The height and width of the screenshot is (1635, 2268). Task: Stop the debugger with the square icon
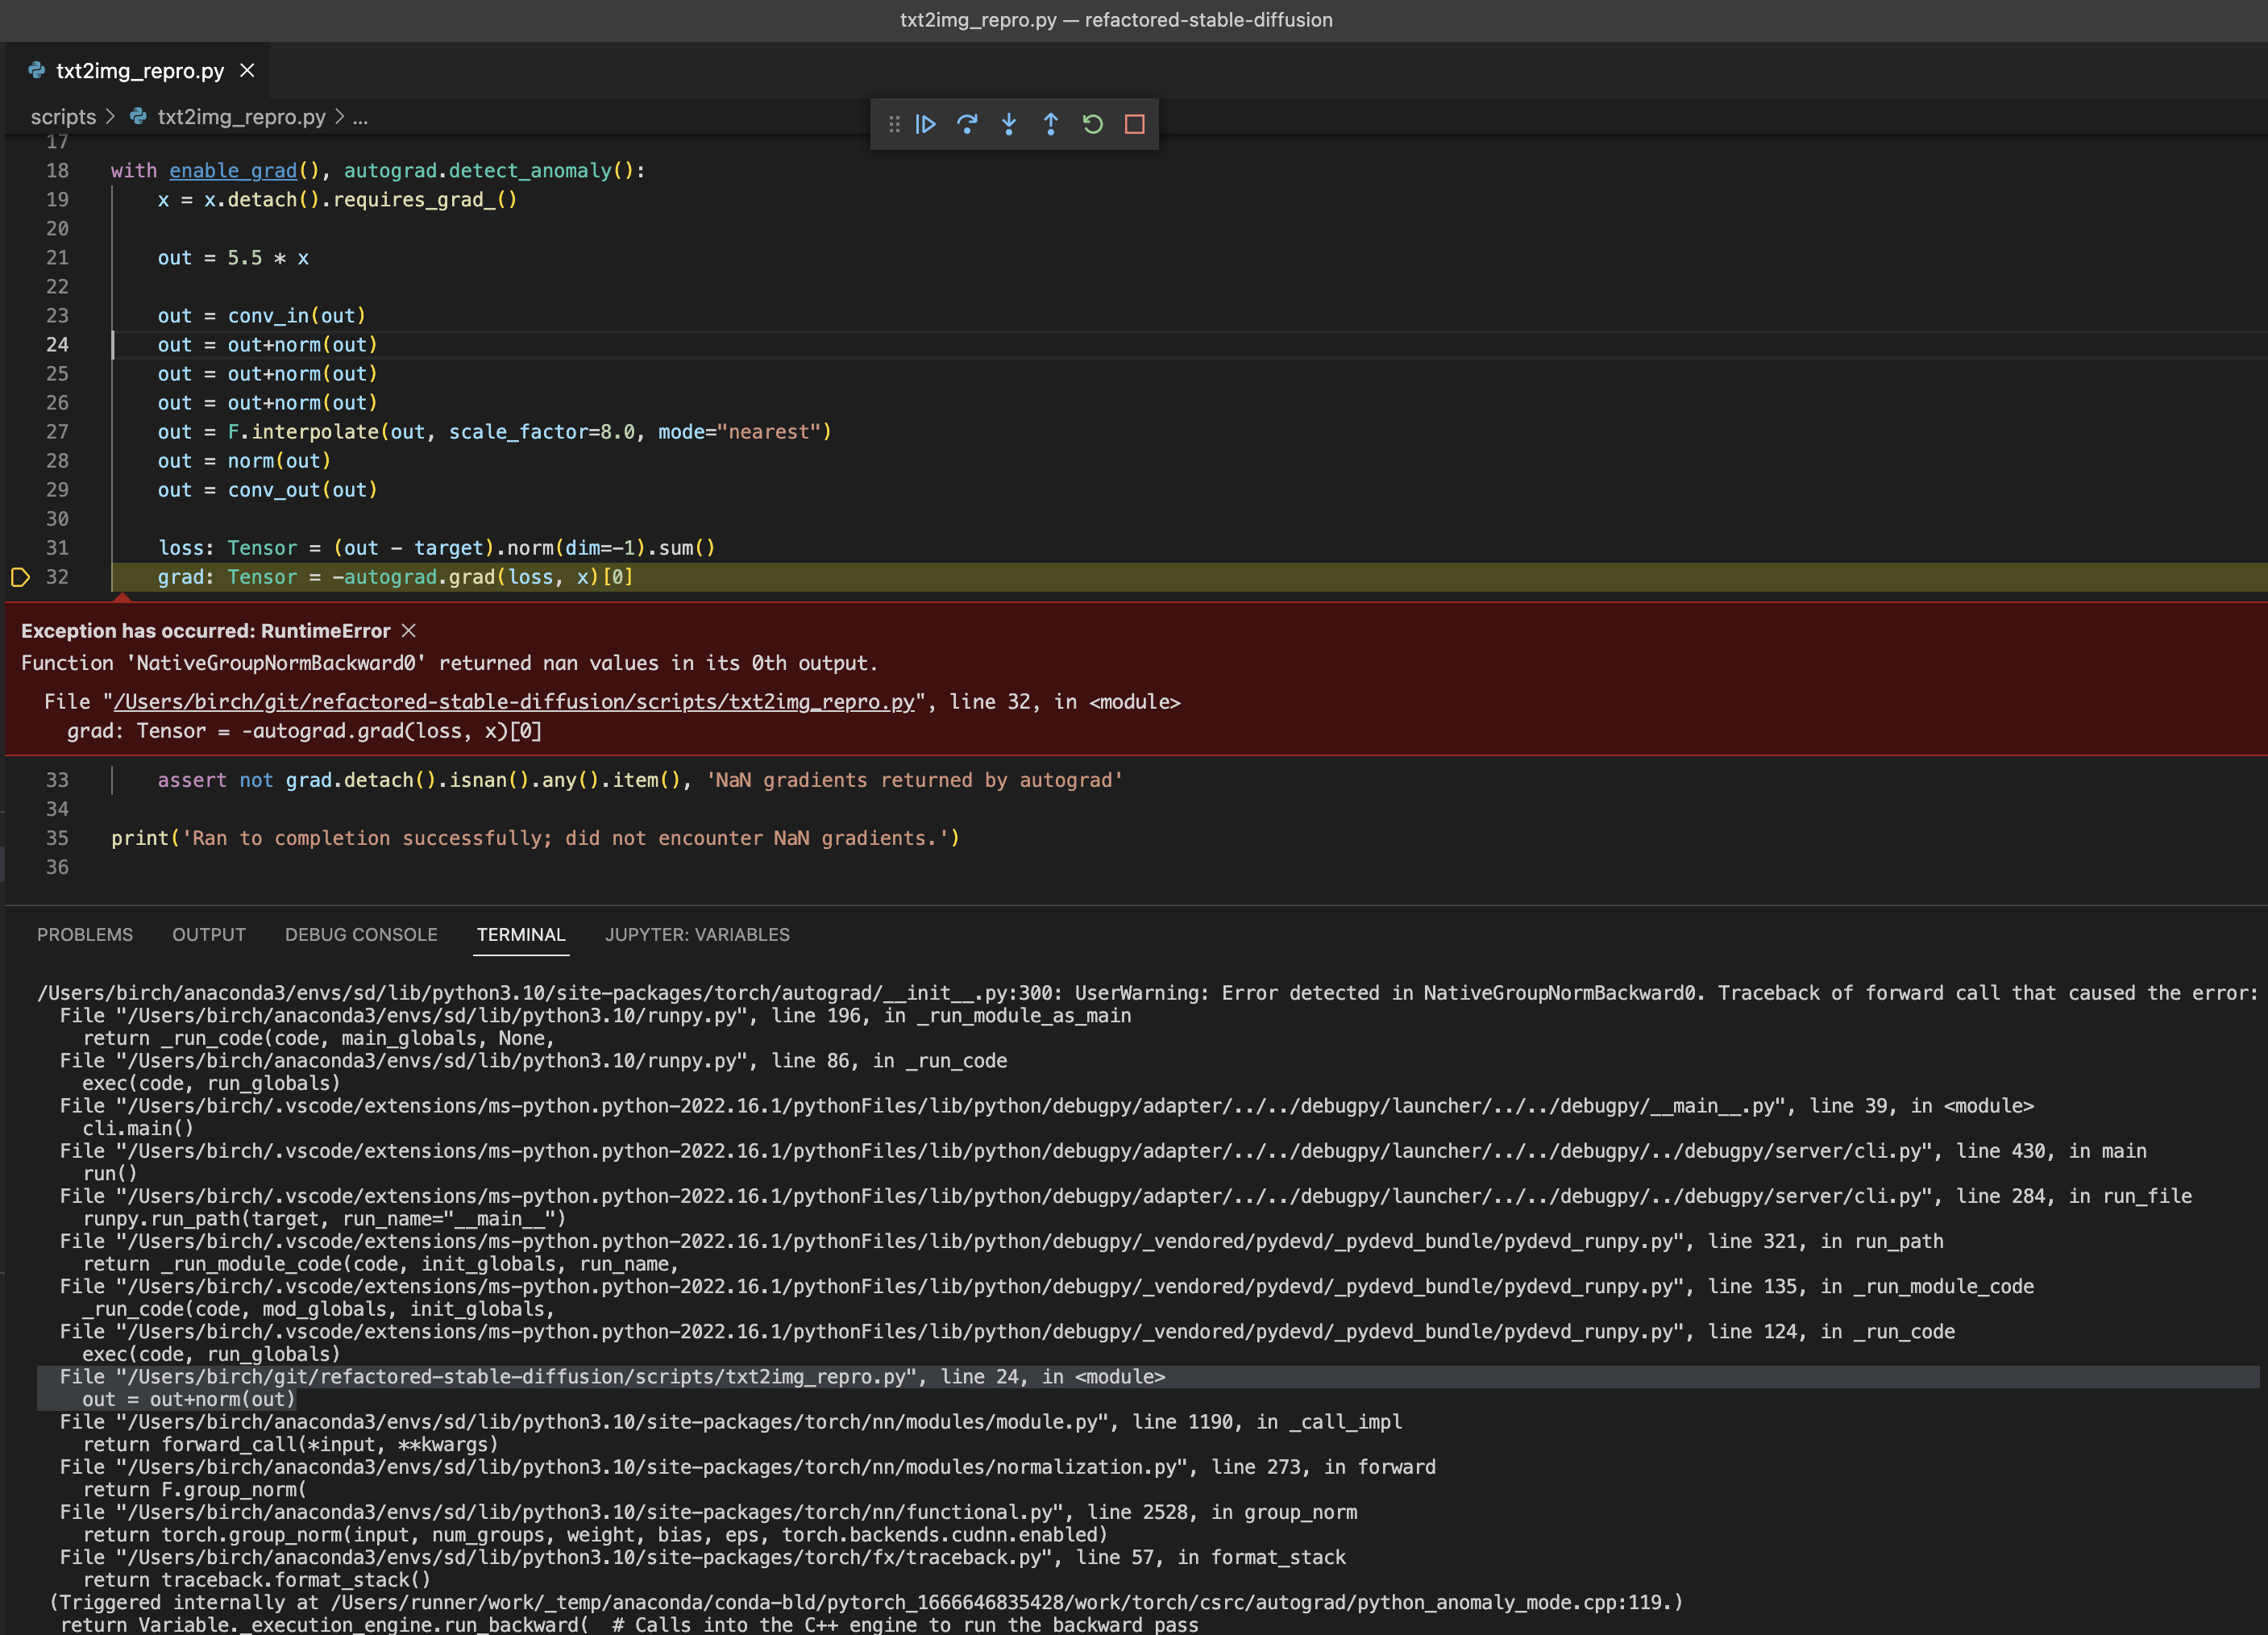click(x=1135, y=124)
